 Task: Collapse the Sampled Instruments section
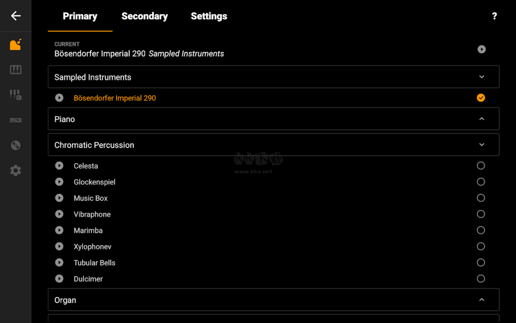coord(482,77)
